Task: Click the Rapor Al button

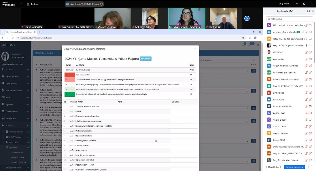Action: coord(145,59)
